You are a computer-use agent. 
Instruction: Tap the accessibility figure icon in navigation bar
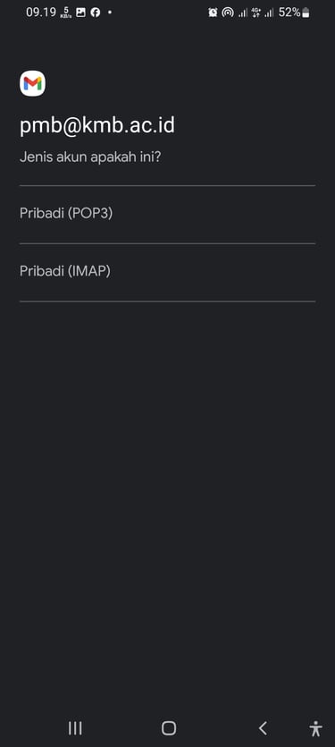click(x=315, y=728)
